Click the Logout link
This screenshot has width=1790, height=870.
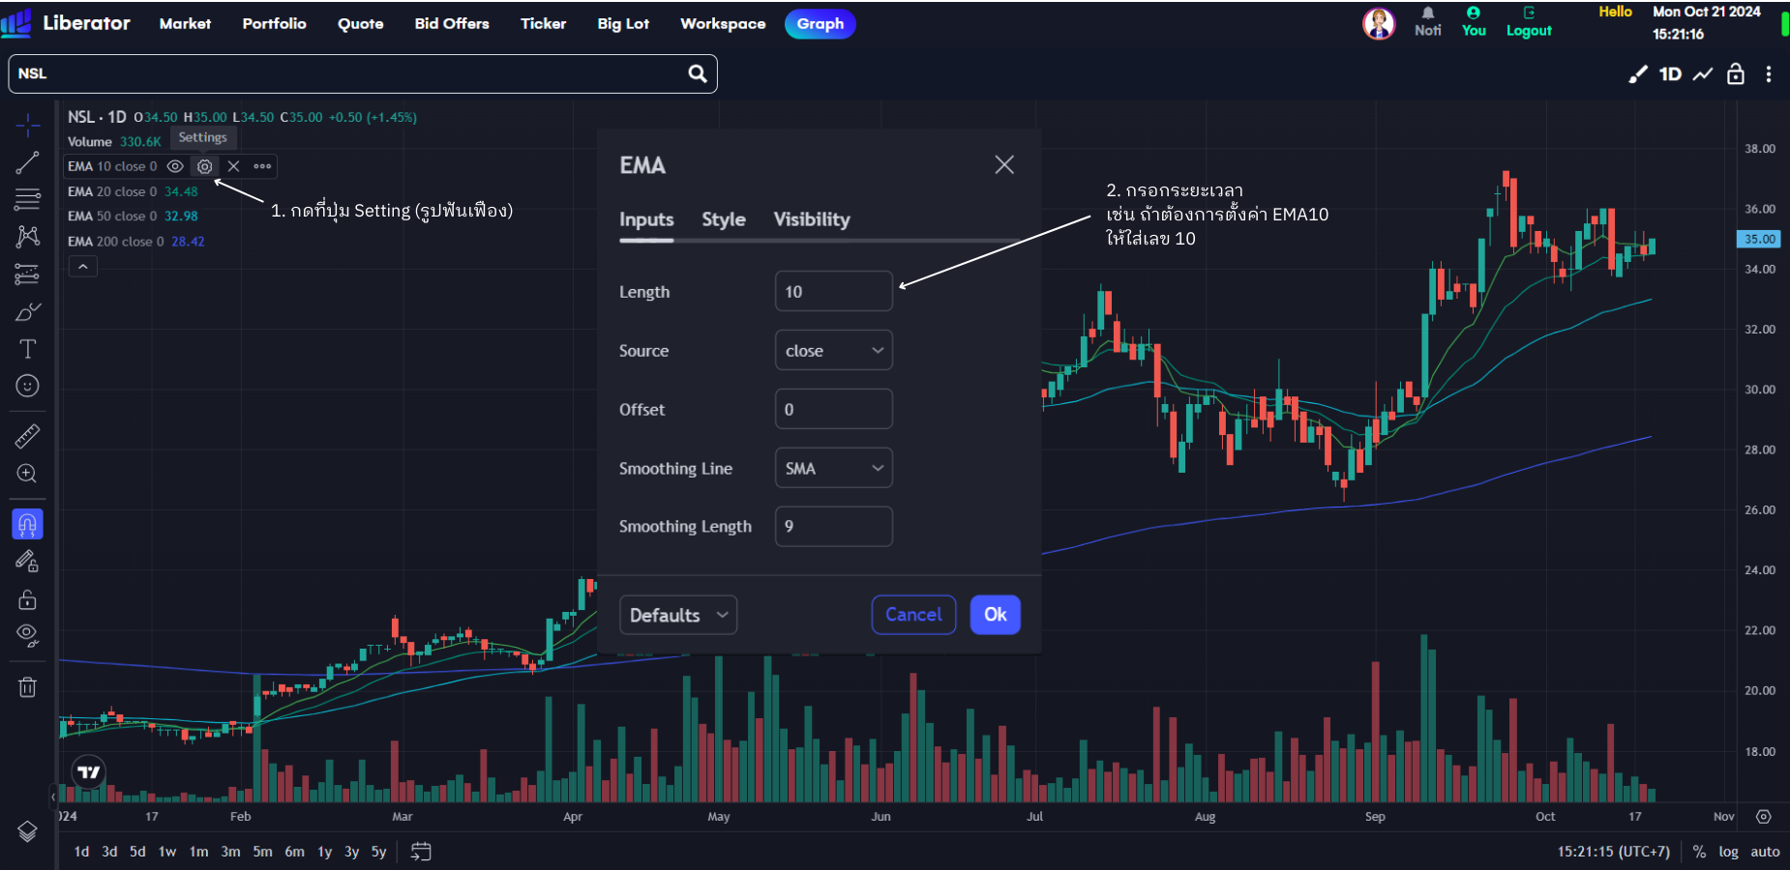pyautogui.click(x=1529, y=22)
